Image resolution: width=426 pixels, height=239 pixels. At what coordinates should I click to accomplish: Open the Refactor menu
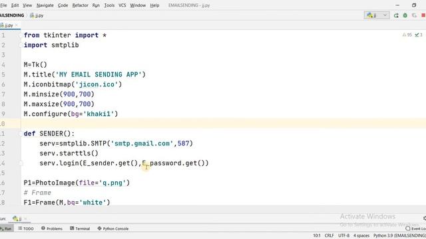pos(80,5)
